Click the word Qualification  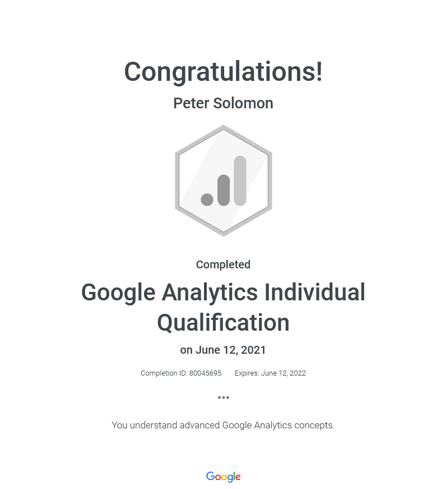click(223, 323)
